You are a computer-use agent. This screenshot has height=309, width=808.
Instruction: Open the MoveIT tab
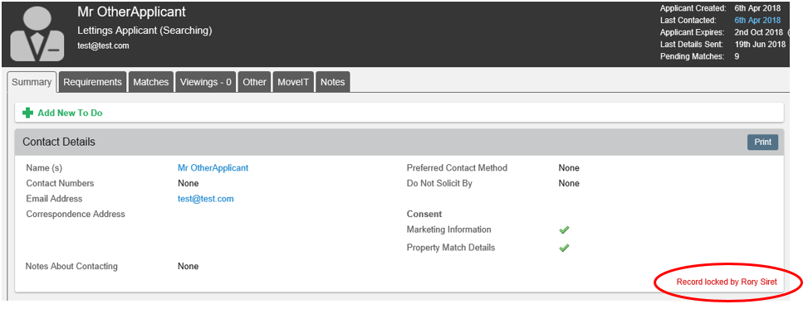[293, 82]
